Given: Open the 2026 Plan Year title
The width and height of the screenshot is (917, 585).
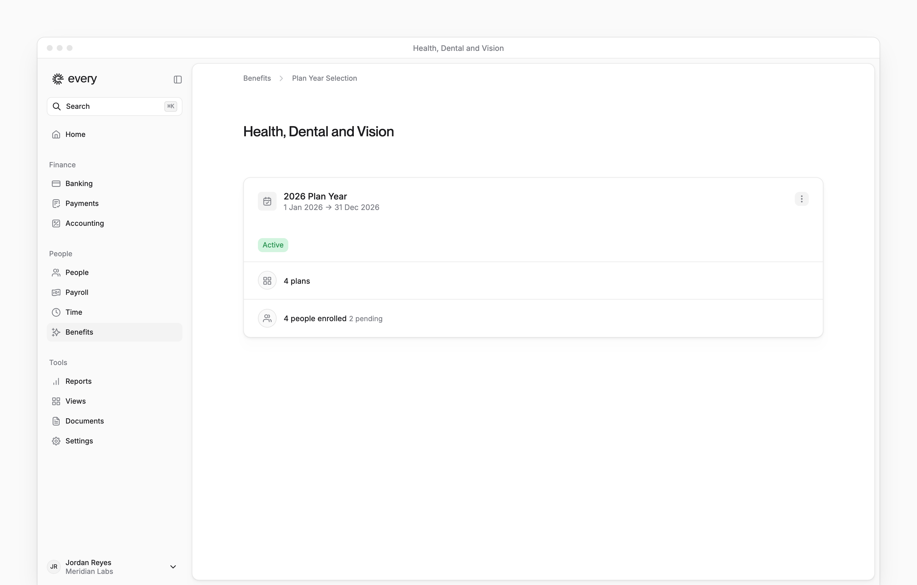Looking at the screenshot, I should 315,196.
